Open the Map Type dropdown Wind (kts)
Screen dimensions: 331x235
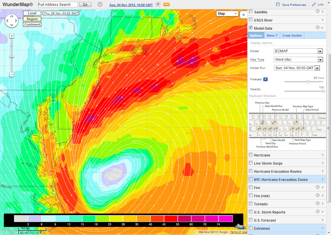coord(298,60)
